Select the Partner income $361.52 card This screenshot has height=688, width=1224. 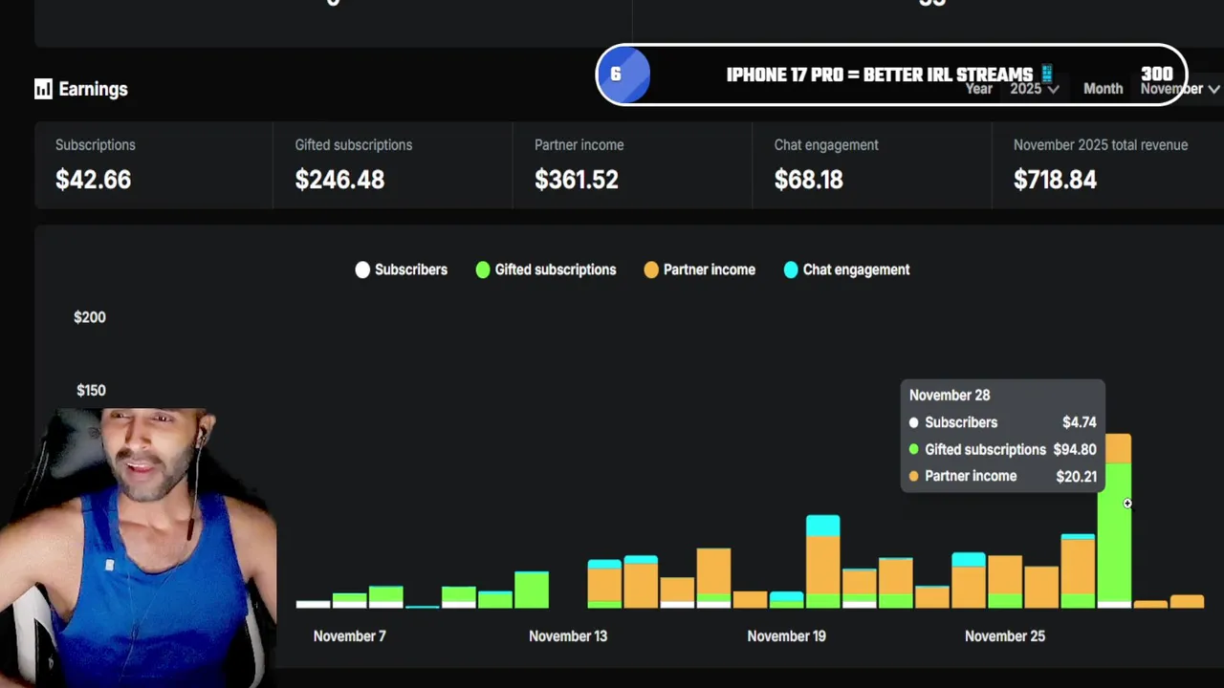pyautogui.click(x=633, y=164)
